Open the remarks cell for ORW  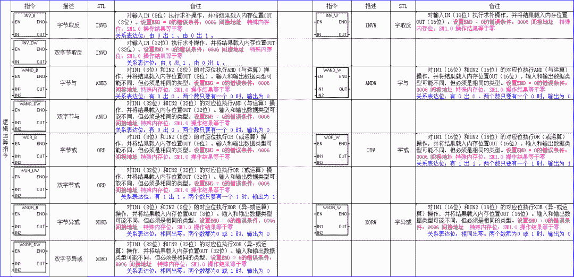(494, 150)
